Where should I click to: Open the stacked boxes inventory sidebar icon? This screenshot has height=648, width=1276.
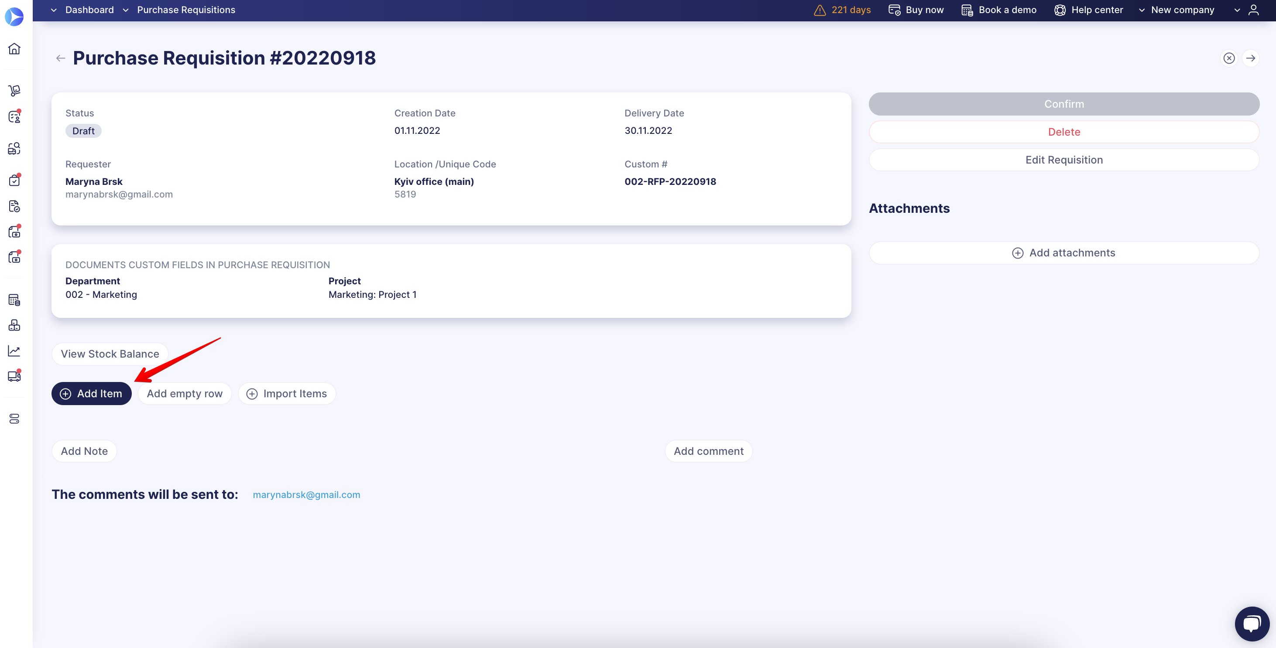[14, 325]
